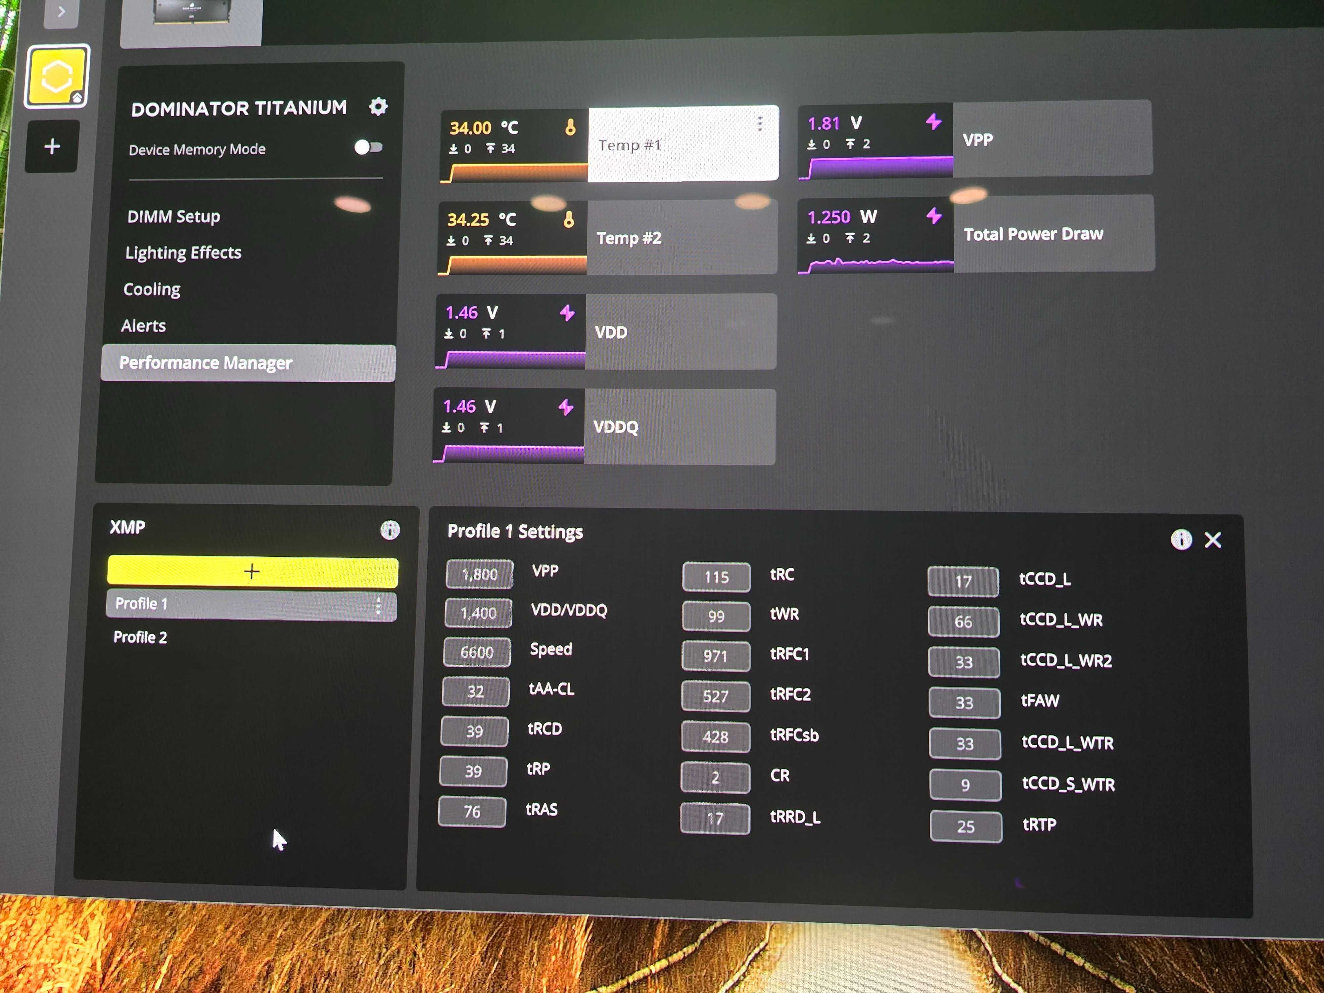Edit the tFAW value field
The image size is (1324, 993).
[x=965, y=703]
